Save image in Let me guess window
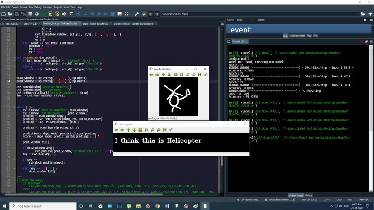The height and width of the screenshot is (210, 374). [x=164, y=130]
